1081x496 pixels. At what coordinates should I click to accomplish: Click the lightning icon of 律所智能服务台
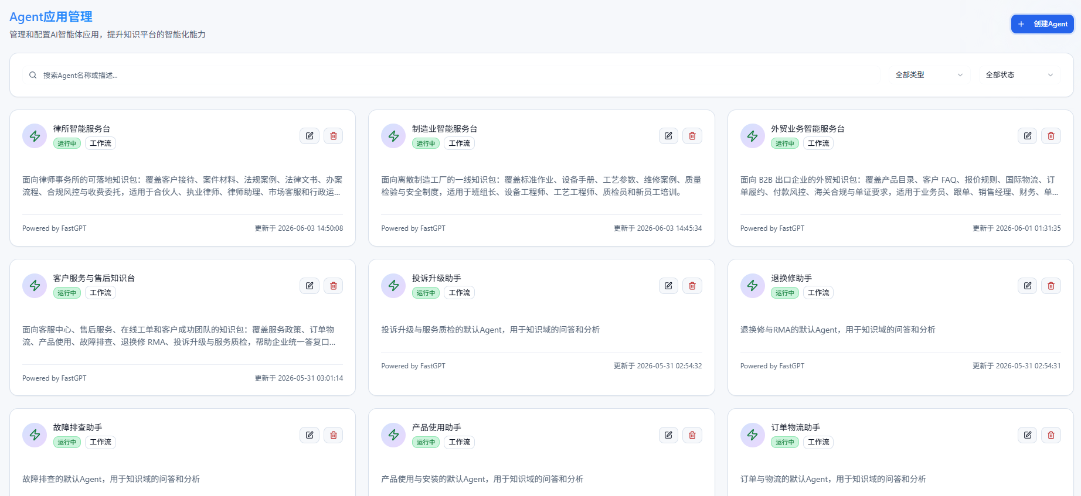coord(35,136)
